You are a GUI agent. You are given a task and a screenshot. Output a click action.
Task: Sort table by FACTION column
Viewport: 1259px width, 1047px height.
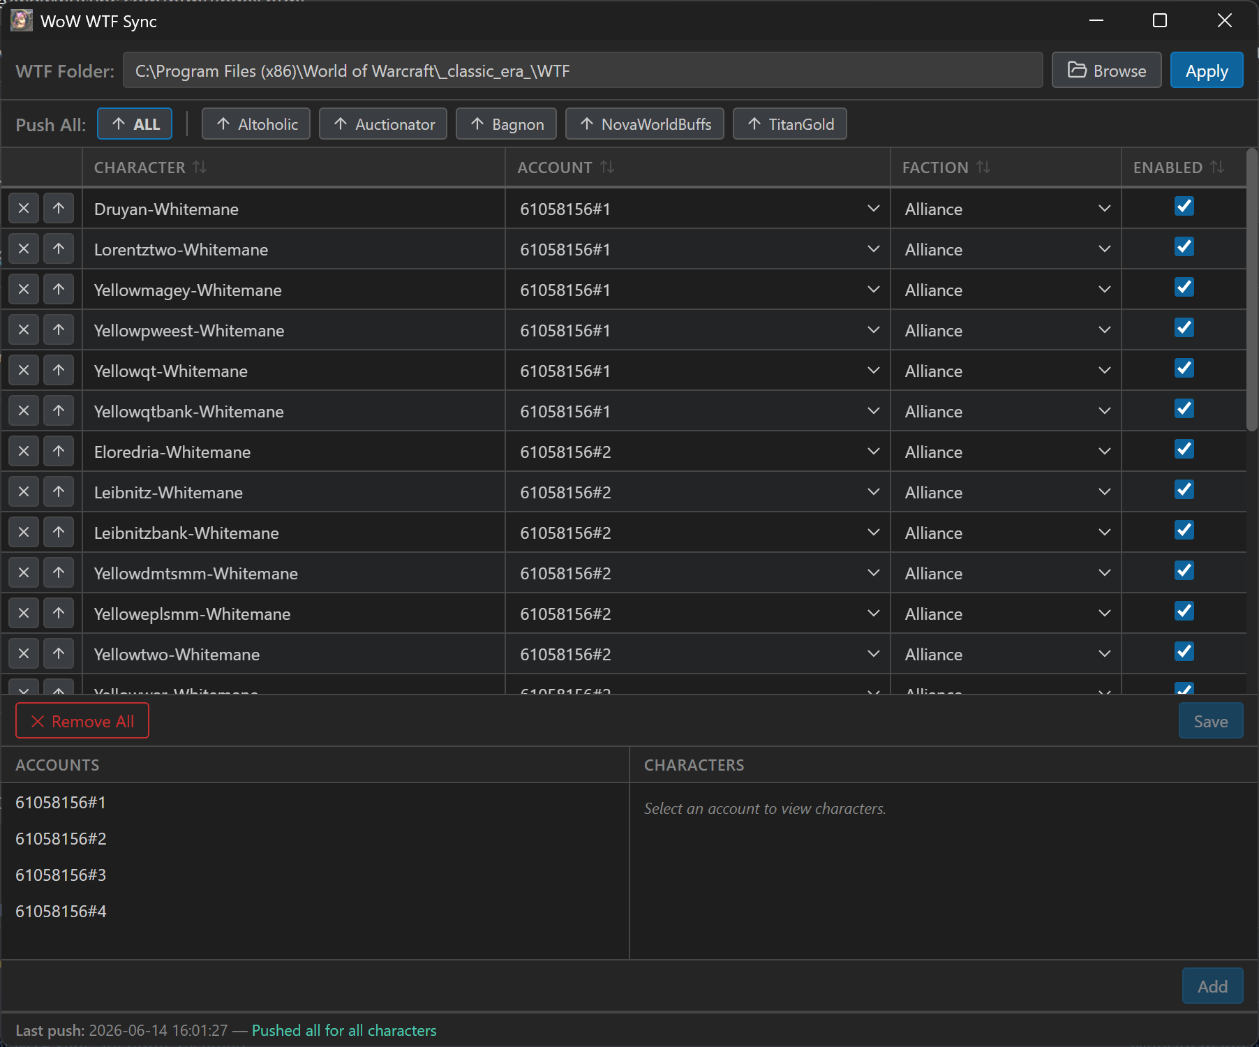(983, 168)
